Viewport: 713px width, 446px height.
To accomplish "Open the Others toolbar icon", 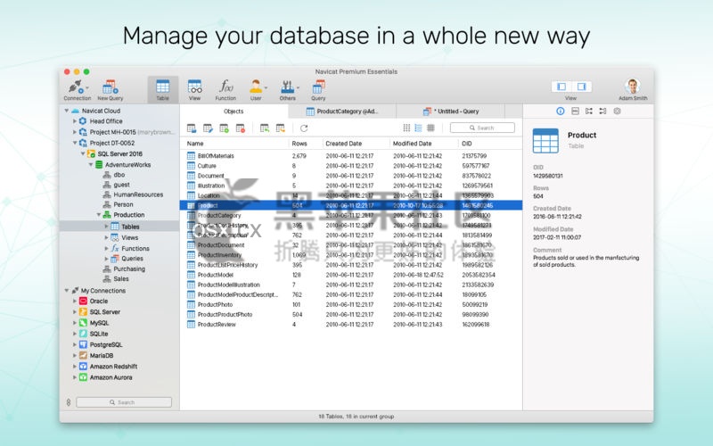I will 288,90.
